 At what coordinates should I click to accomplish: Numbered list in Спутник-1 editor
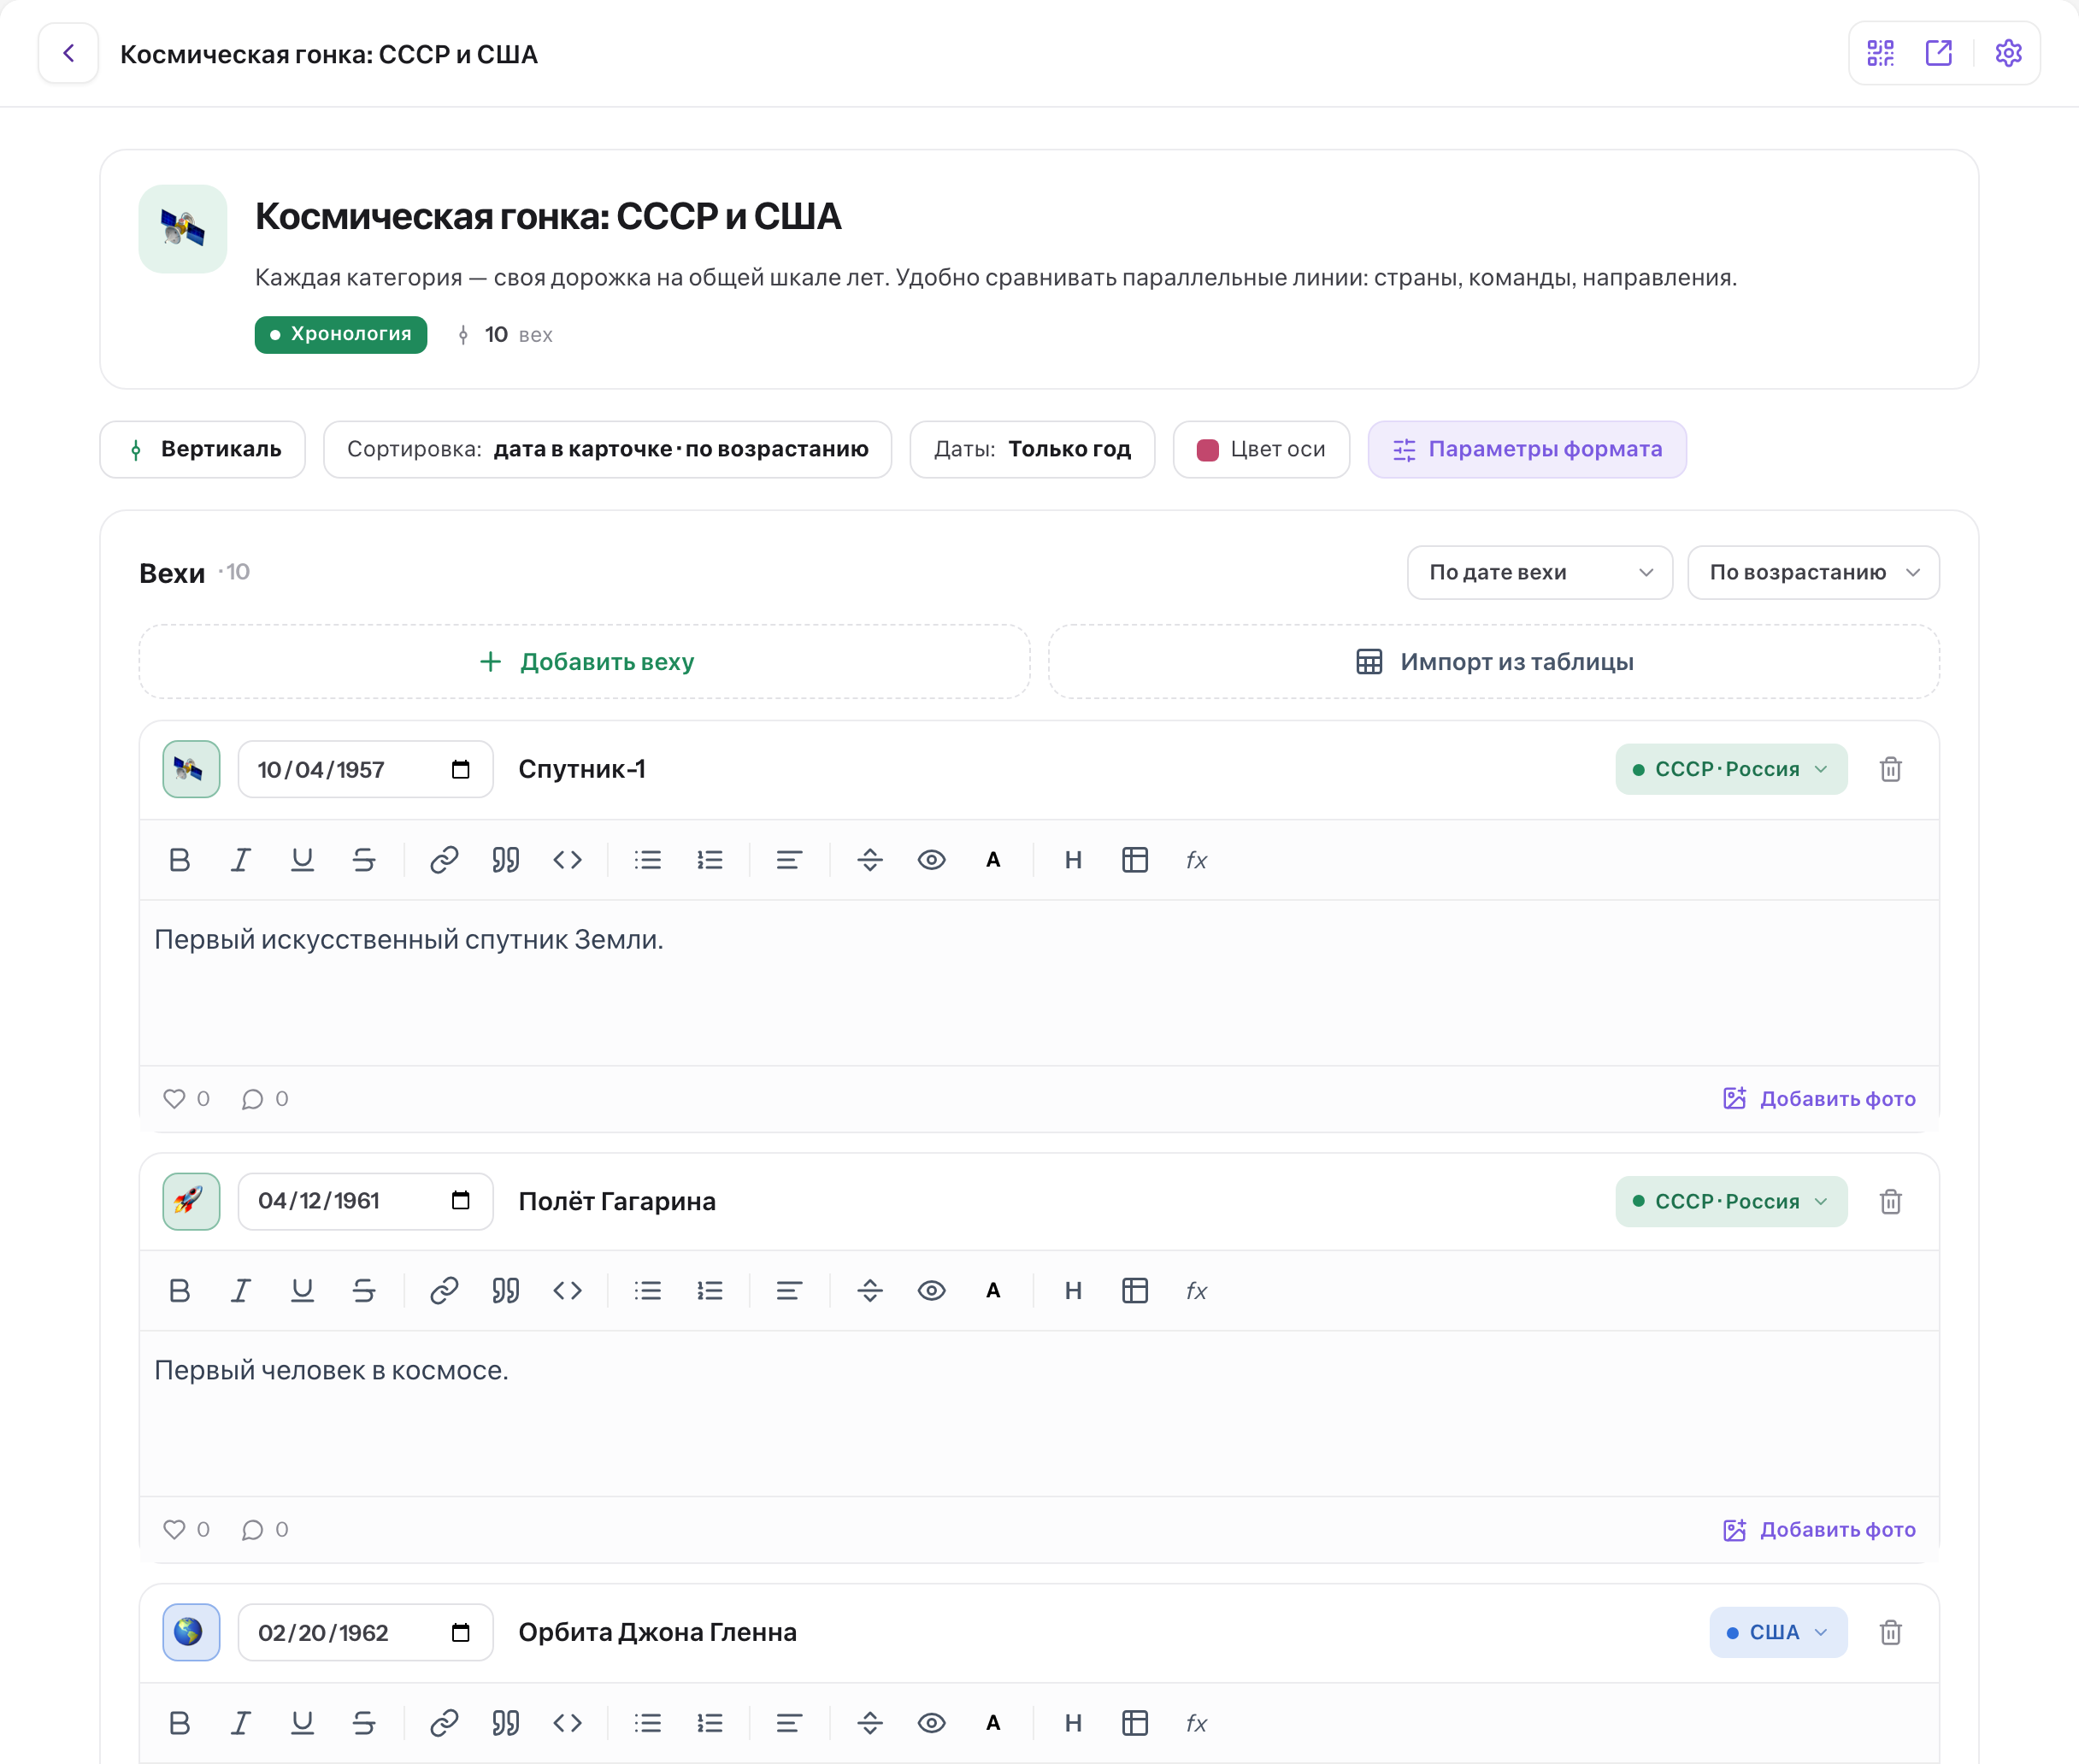pyautogui.click(x=710, y=860)
